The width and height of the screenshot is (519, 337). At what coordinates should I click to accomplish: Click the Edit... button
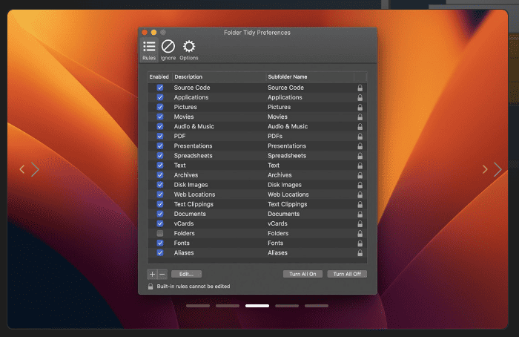click(186, 274)
